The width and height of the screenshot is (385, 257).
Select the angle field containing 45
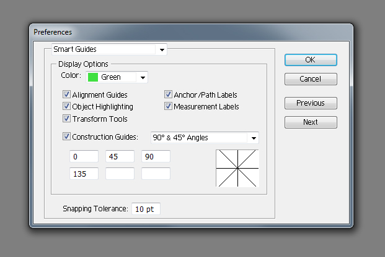120,157
